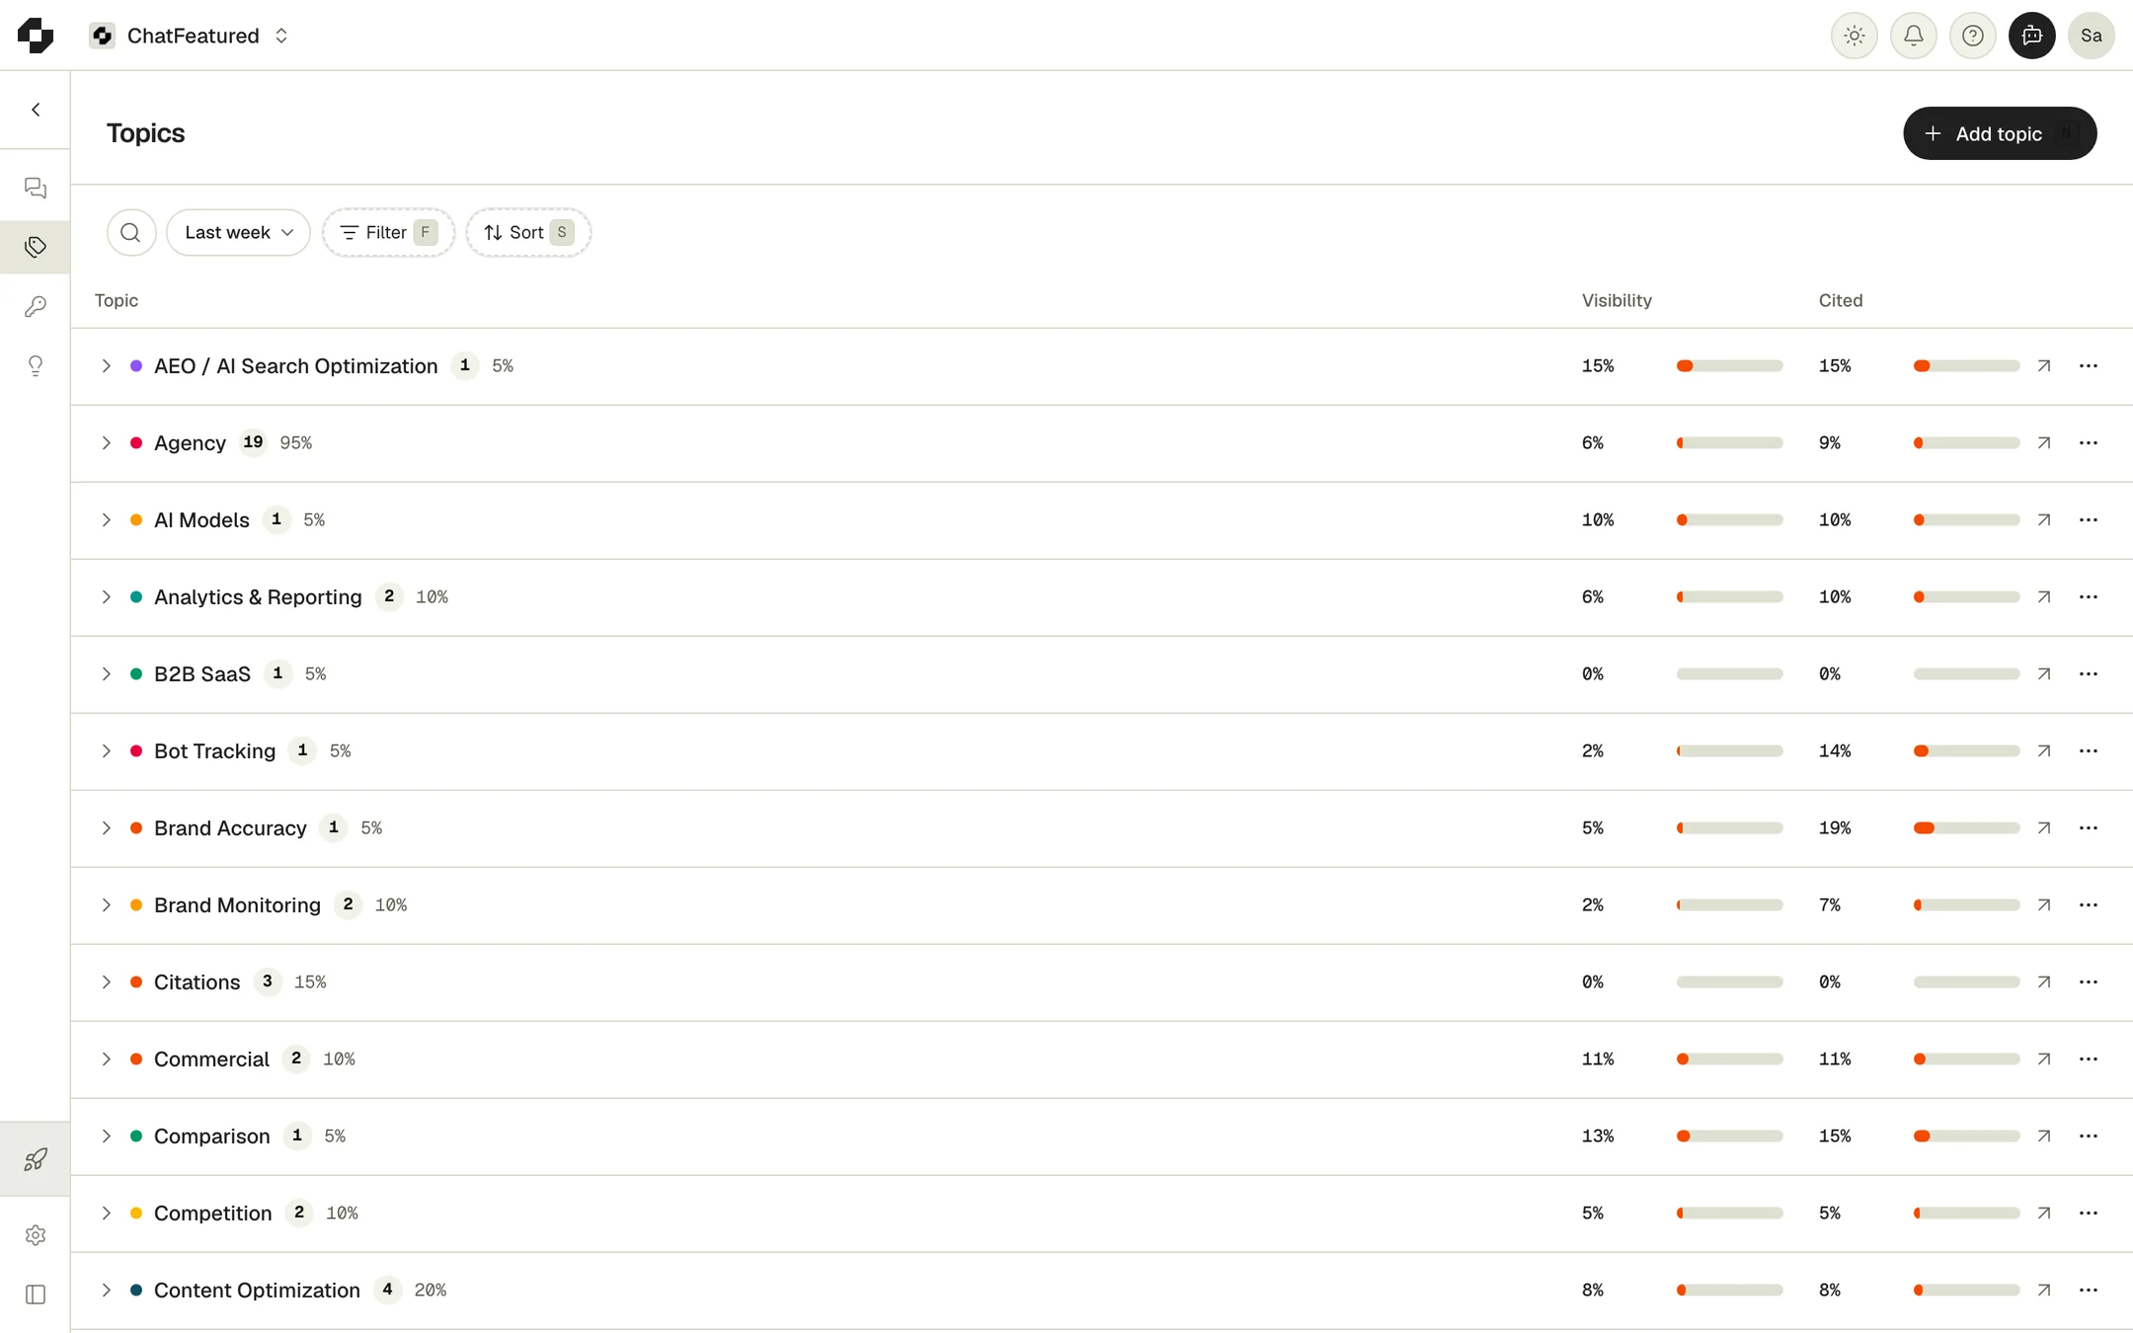This screenshot has width=2133, height=1333.
Task: Toggle the sidebar panel layout icon
Action: [36, 1294]
